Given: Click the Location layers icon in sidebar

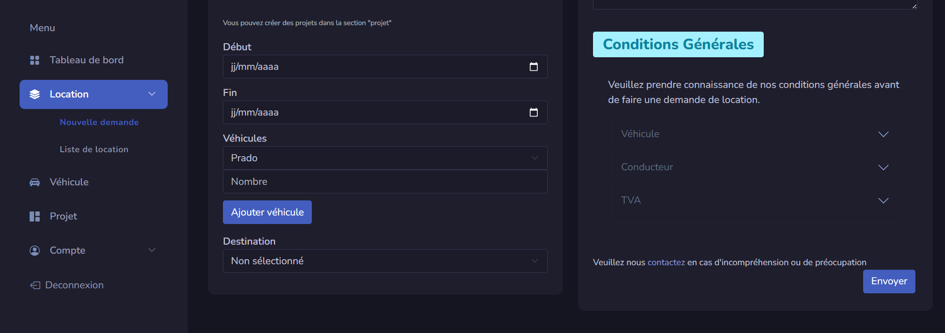Looking at the screenshot, I should click(x=35, y=94).
